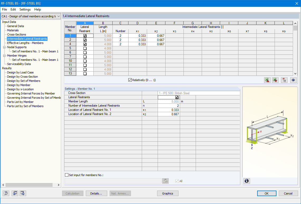Viewport: 301px width, 204px height.
Task: Open Effective Lengths - Members
Action: [x=25, y=43]
